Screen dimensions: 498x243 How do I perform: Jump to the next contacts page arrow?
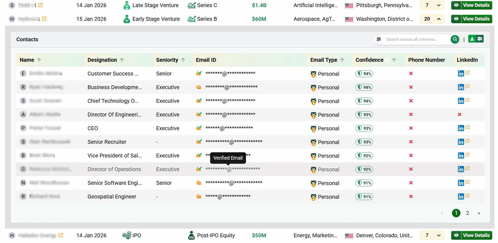tap(479, 213)
